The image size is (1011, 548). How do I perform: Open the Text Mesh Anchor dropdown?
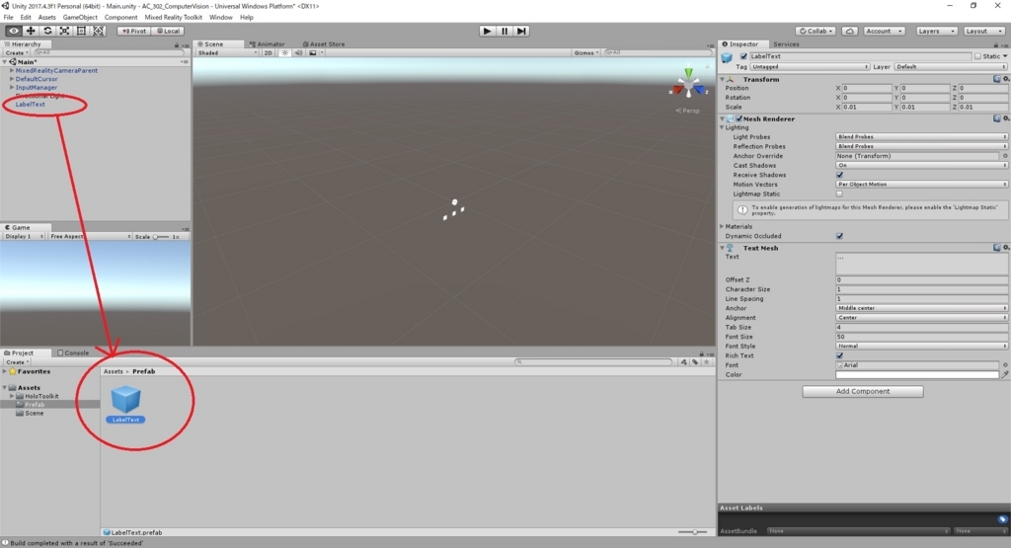tap(921, 308)
